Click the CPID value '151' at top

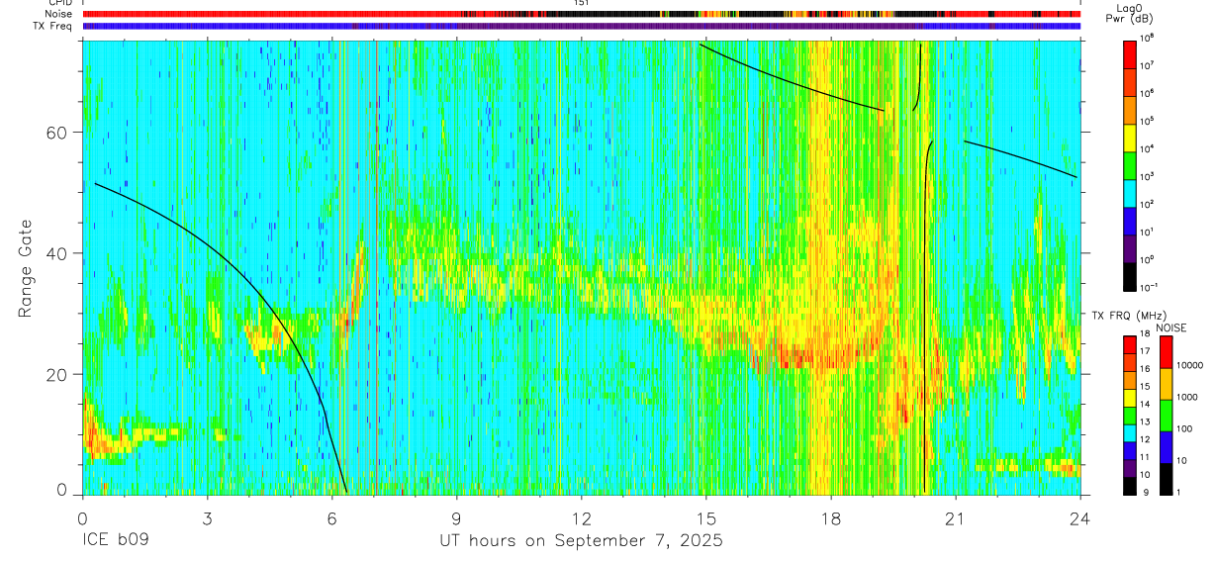(581, 3)
